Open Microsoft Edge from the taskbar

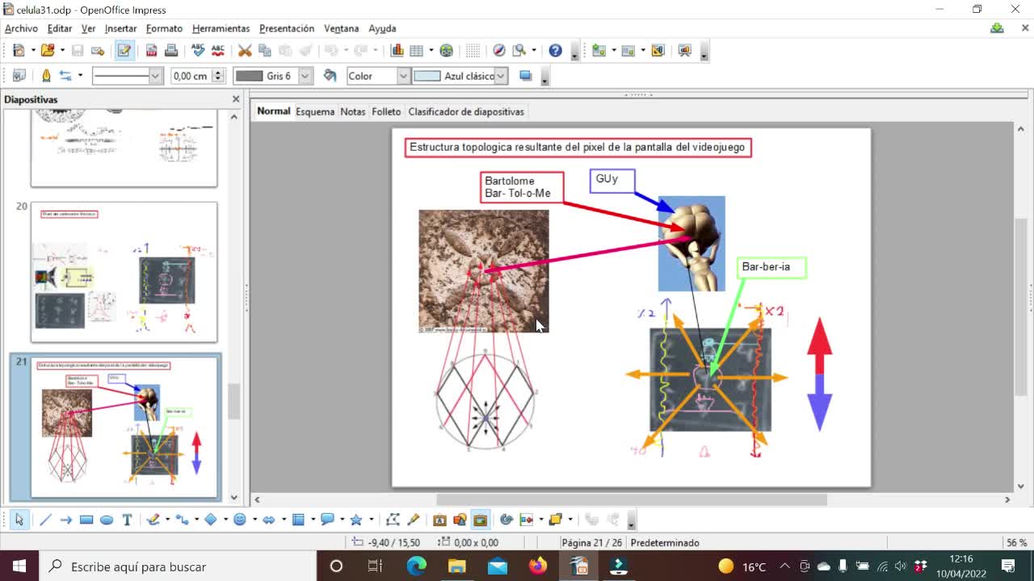click(x=417, y=566)
